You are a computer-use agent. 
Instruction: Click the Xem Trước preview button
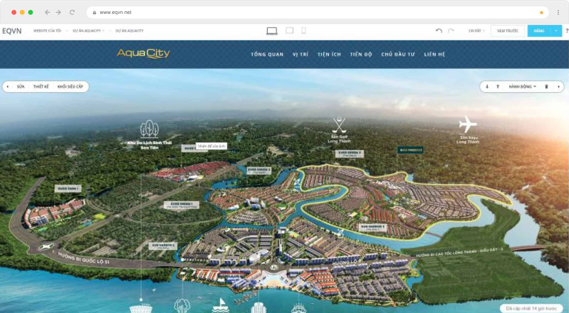pyautogui.click(x=507, y=31)
